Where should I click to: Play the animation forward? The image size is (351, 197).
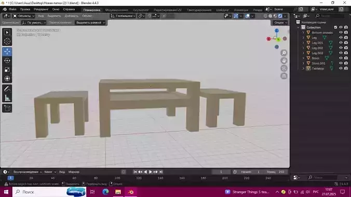(151, 172)
